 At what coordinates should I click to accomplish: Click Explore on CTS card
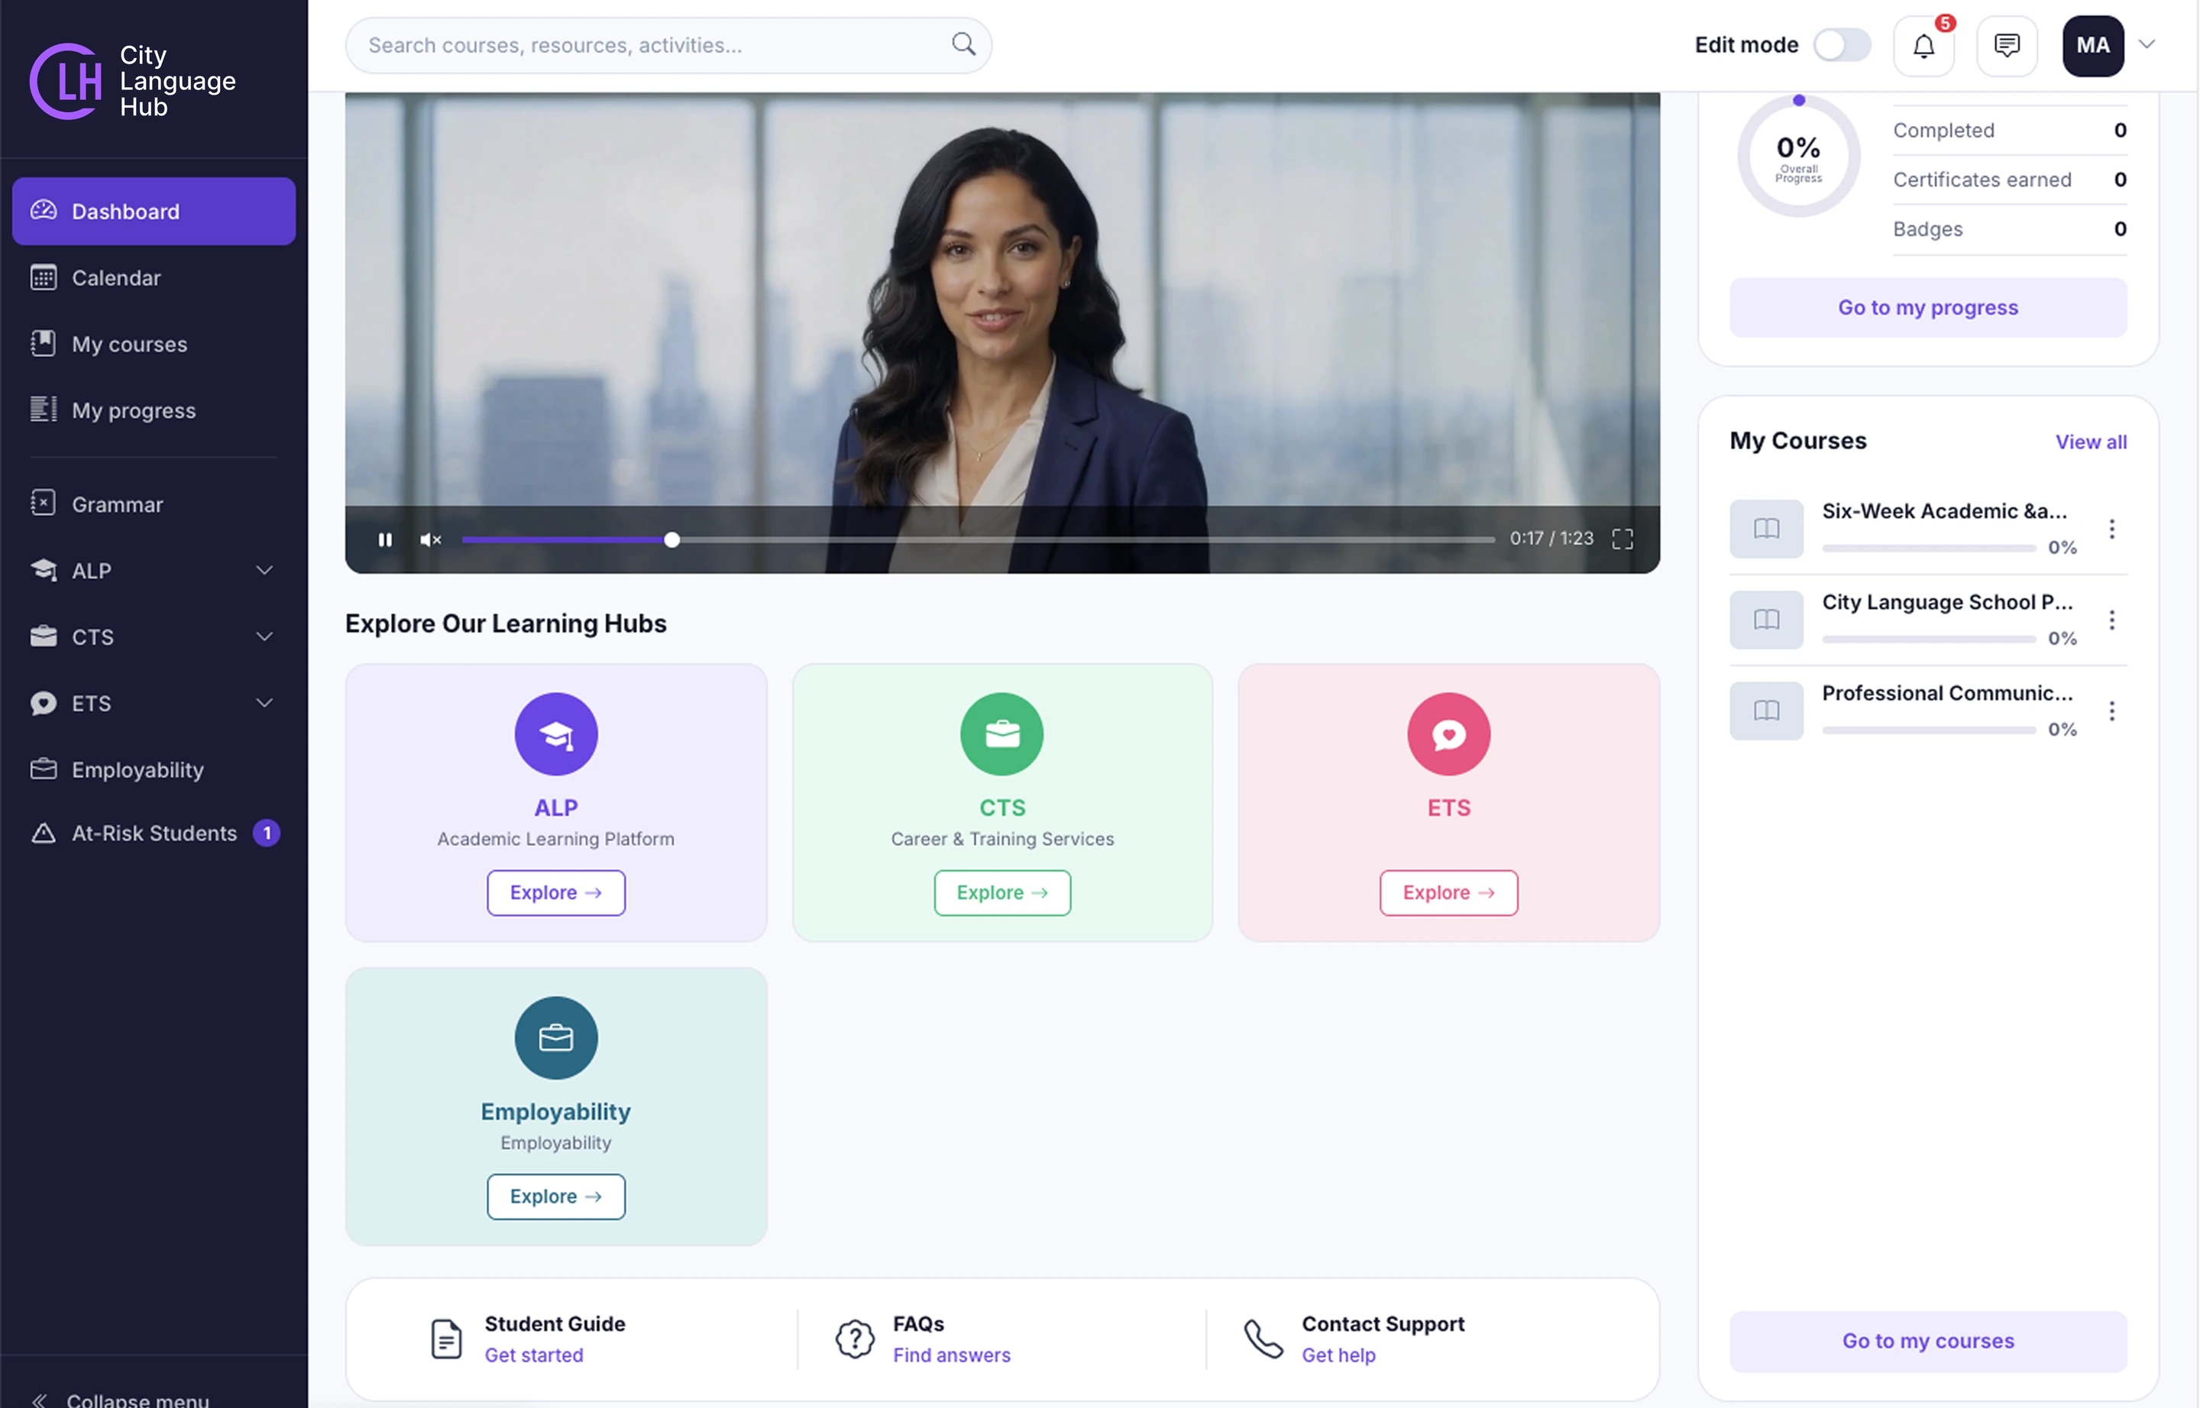point(1001,892)
